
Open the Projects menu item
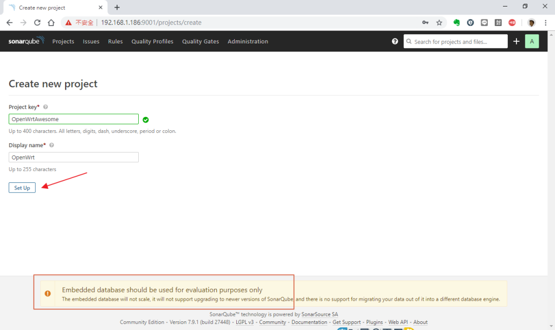[63, 41]
